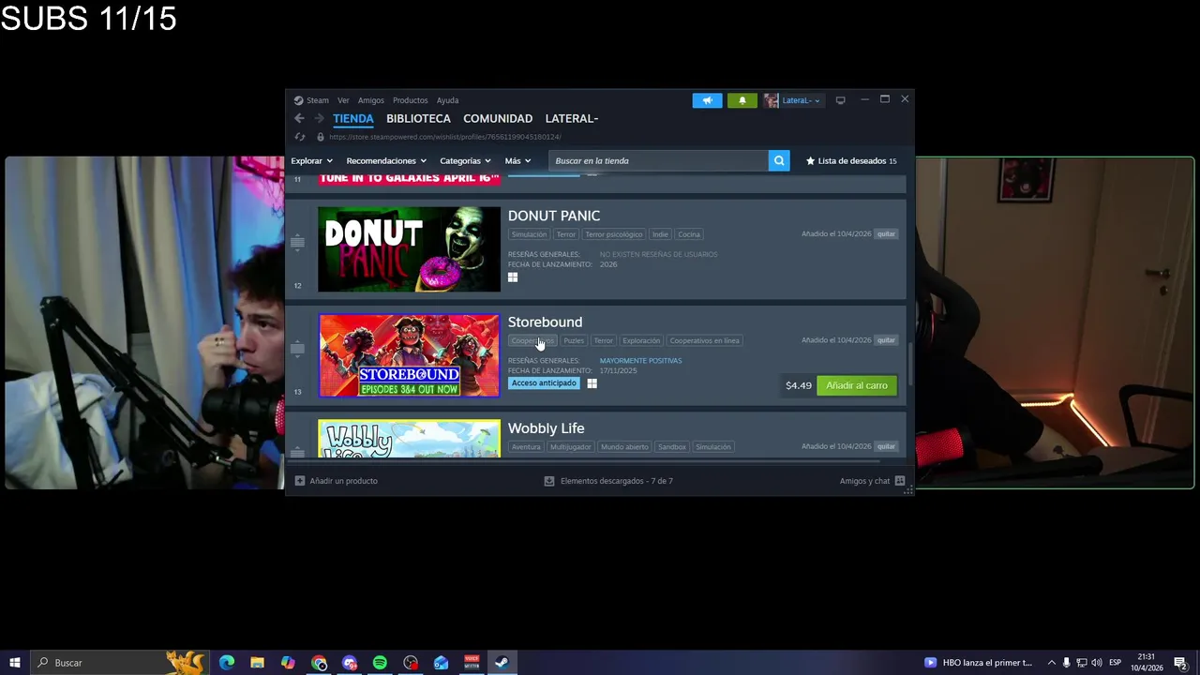Open Windows notification center icon
Image resolution: width=1200 pixels, height=675 pixels.
(1180, 663)
